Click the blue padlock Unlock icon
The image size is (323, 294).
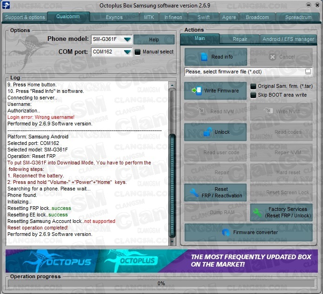[208, 132]
